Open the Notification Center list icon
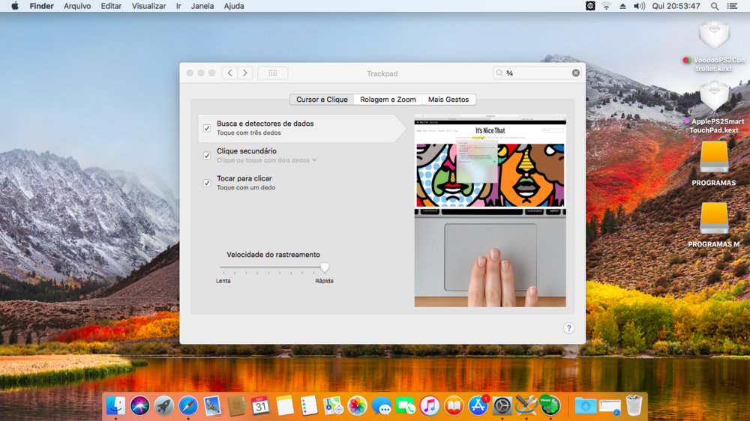The image size is (750, 421). pos(735,6)
